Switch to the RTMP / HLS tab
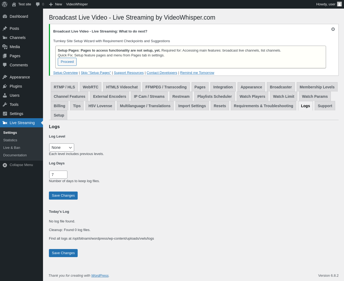Image resolution: width=344 pixels, height=281 pixels. (64, 87)
